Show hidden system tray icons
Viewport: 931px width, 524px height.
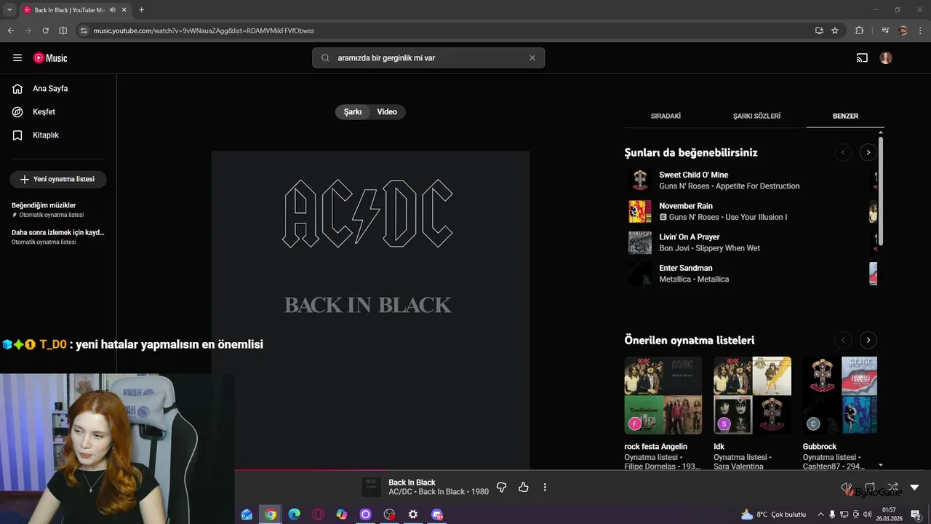pyautogui.click(x=820, y=515)
